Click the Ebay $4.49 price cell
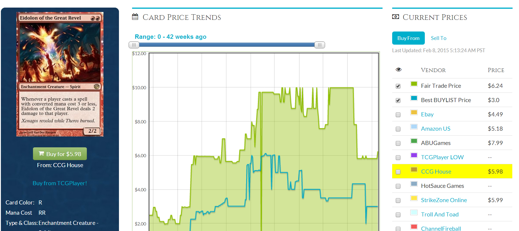The width and height of the screenshot is (519, 231). click(495, 114)
